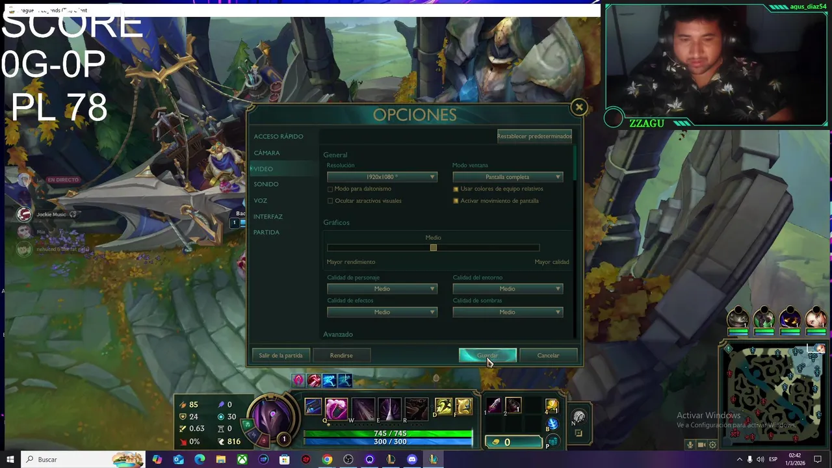The height and width of the screenshot is (468, 832).
Task: Open the shop via gold coin icon
Action: 496,442
